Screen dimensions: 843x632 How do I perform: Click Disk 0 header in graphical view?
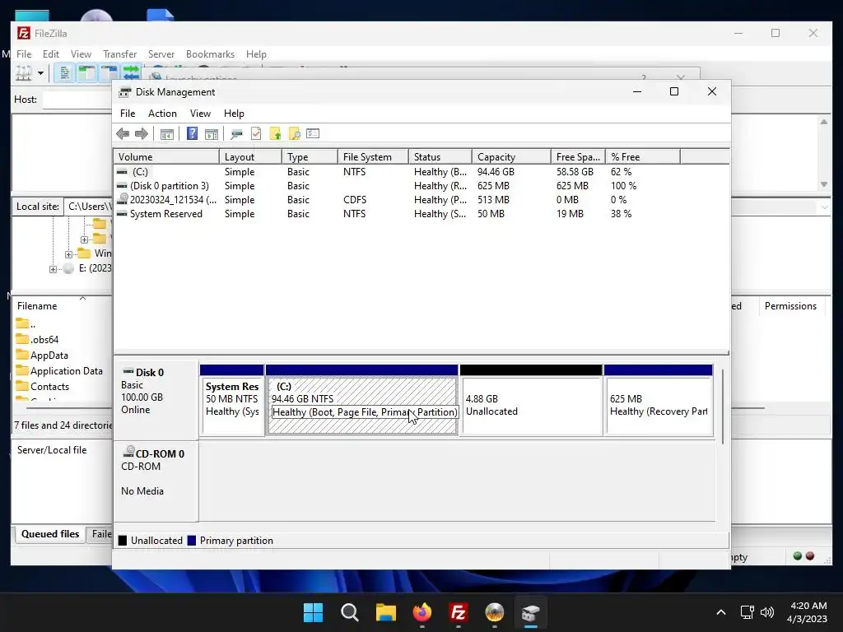click(156, 401)
